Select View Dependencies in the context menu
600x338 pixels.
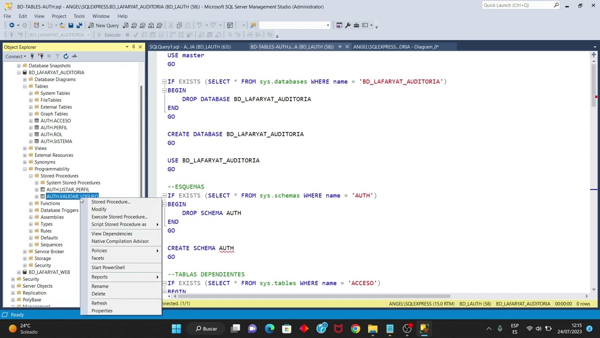pyautogui.click(x=112, y=234)
